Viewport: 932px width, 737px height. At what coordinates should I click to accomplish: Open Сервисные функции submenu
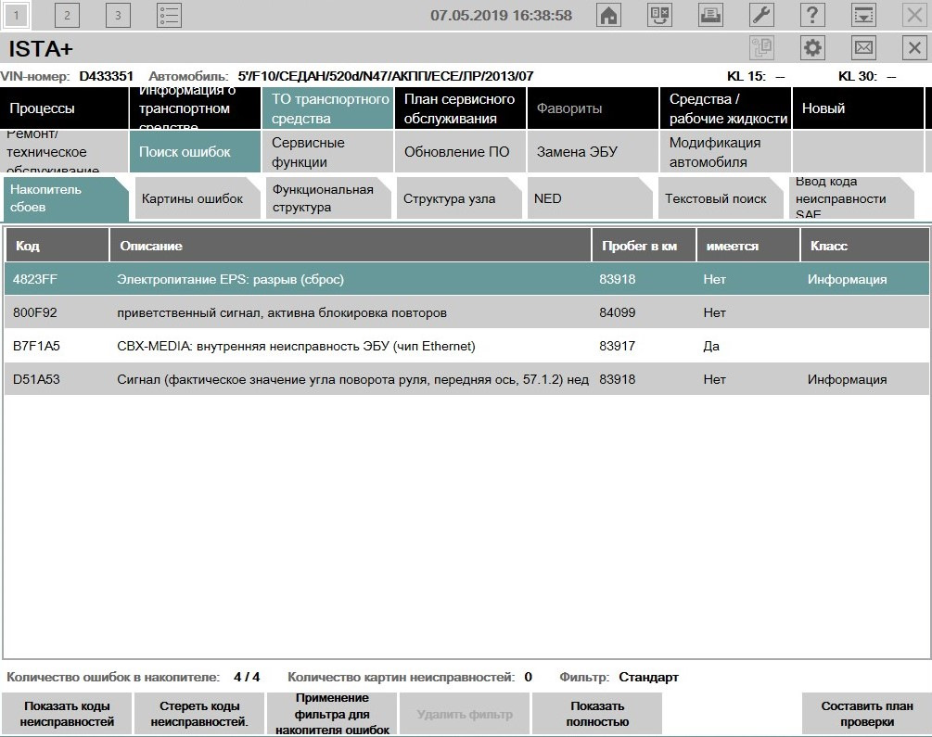327,151
